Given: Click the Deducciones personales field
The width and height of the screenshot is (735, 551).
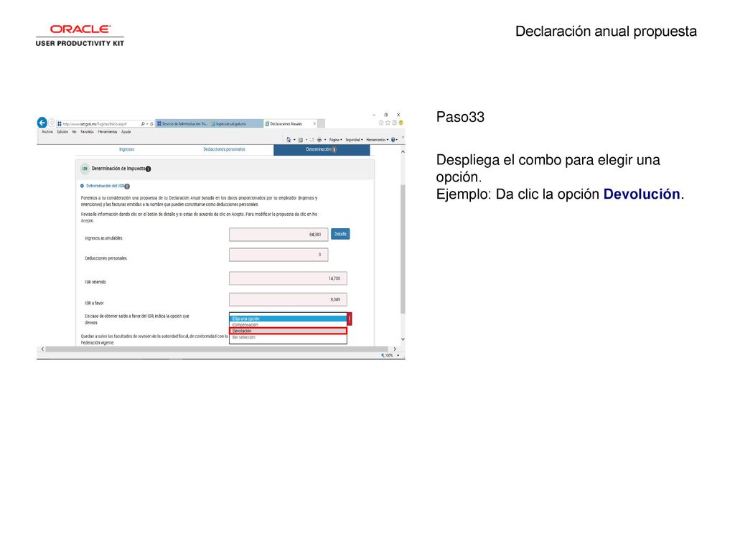Looking at the screenshot, I should point(278,255).
